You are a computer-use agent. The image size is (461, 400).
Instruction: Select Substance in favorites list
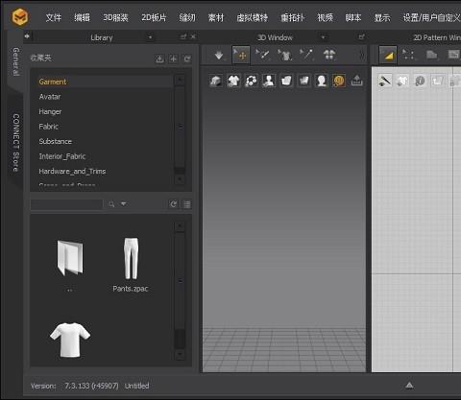click(x=55, y=141)
